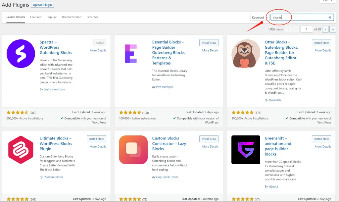Select the Favorites tab
Image resolution: width=339 pixels, height=202 pixels.
coord(92,17)
